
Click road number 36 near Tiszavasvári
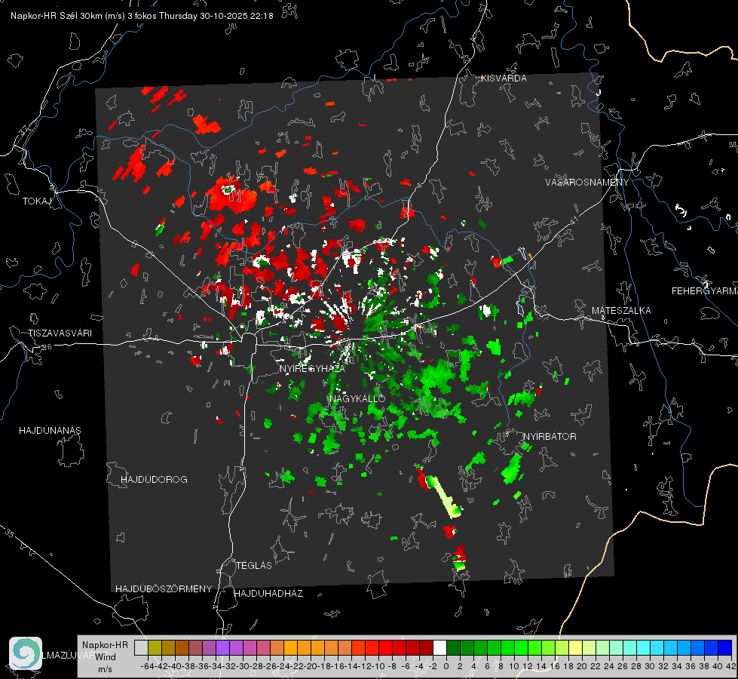click(47, 347)
